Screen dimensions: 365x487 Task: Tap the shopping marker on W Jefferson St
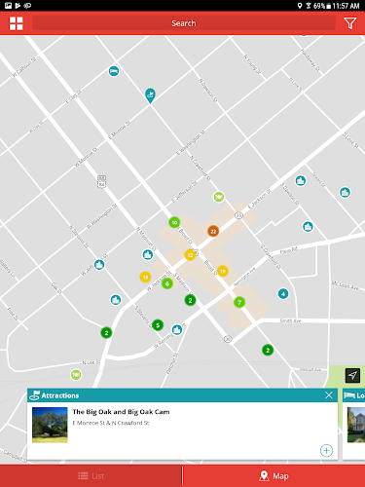tap(99, 265)
